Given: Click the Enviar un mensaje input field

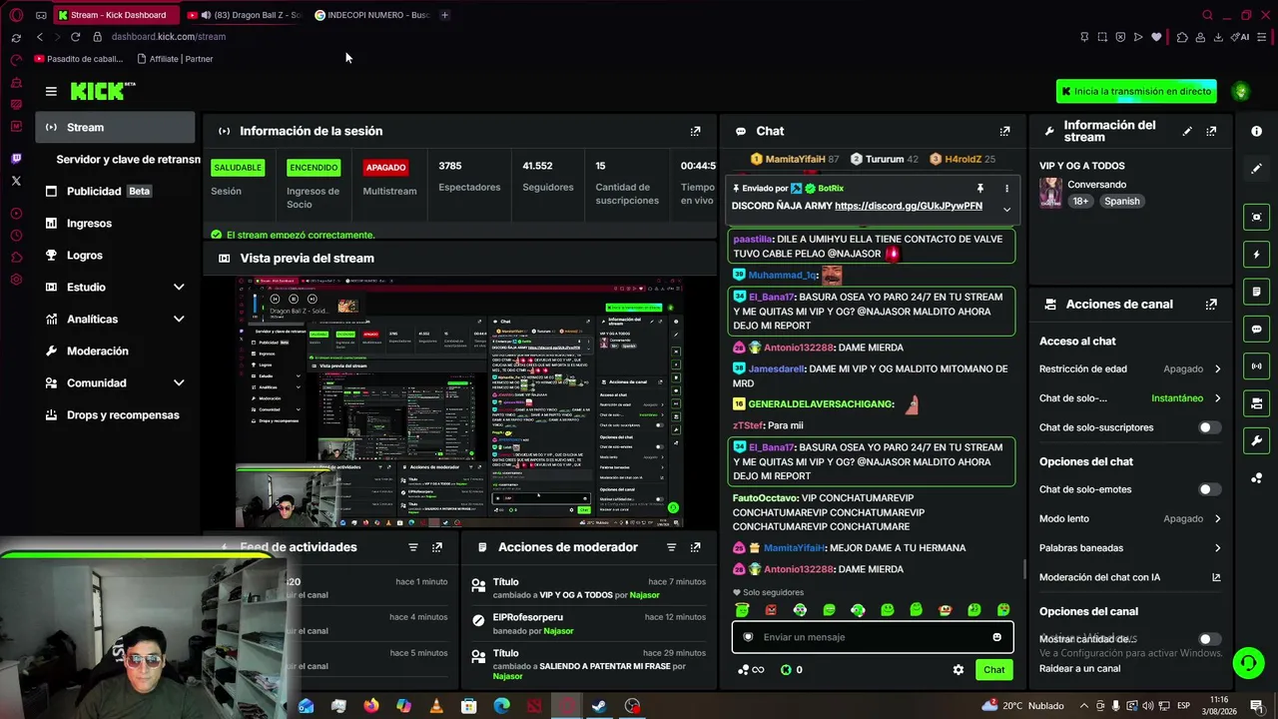Looking at the screenshot, I should (873, 637).
